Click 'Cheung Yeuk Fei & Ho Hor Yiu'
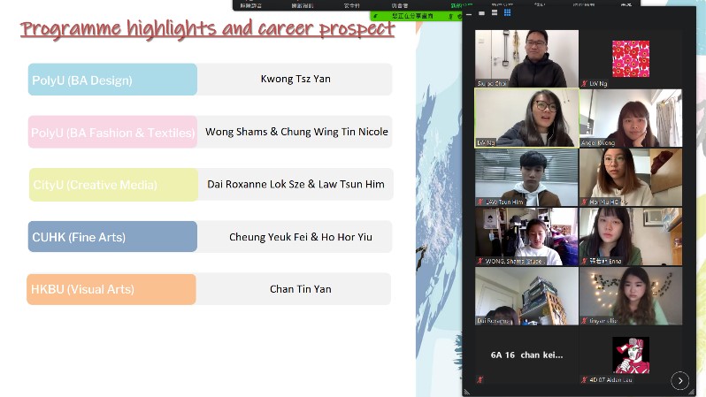 point(300,237)
